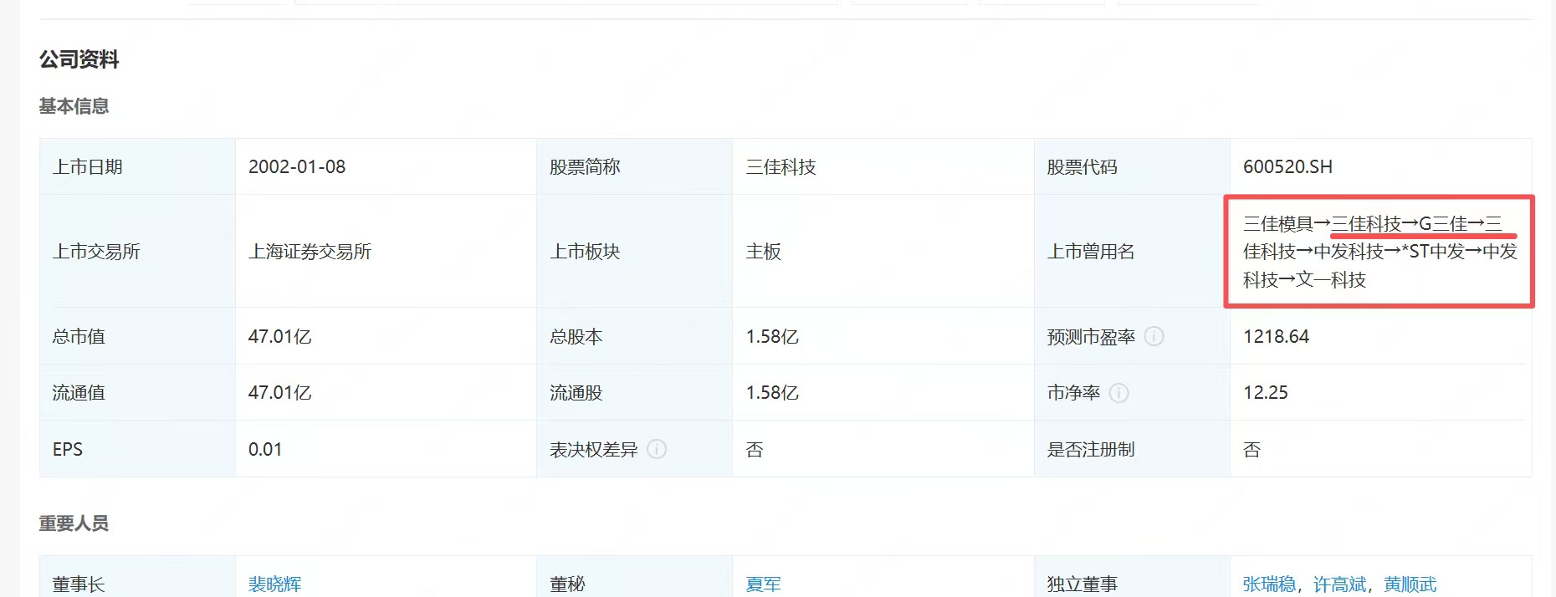
Task: Click the price-to-book value 12.25
Action: coord(1265,393)
